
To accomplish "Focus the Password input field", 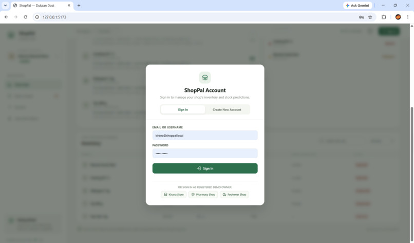I will (x=205, y=153).
